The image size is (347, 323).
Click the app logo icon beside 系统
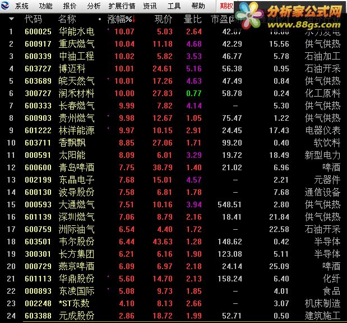click(4, 6)
